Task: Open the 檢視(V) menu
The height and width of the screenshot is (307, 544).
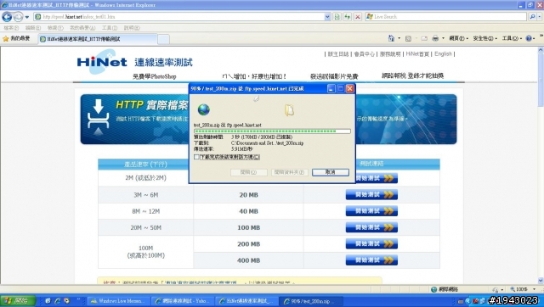Action: coord(55,28)
